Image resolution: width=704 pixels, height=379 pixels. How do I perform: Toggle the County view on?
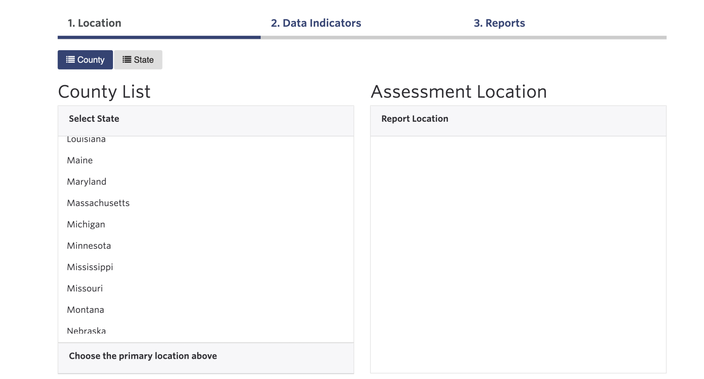pyautogui.click(x=85, y=59)
